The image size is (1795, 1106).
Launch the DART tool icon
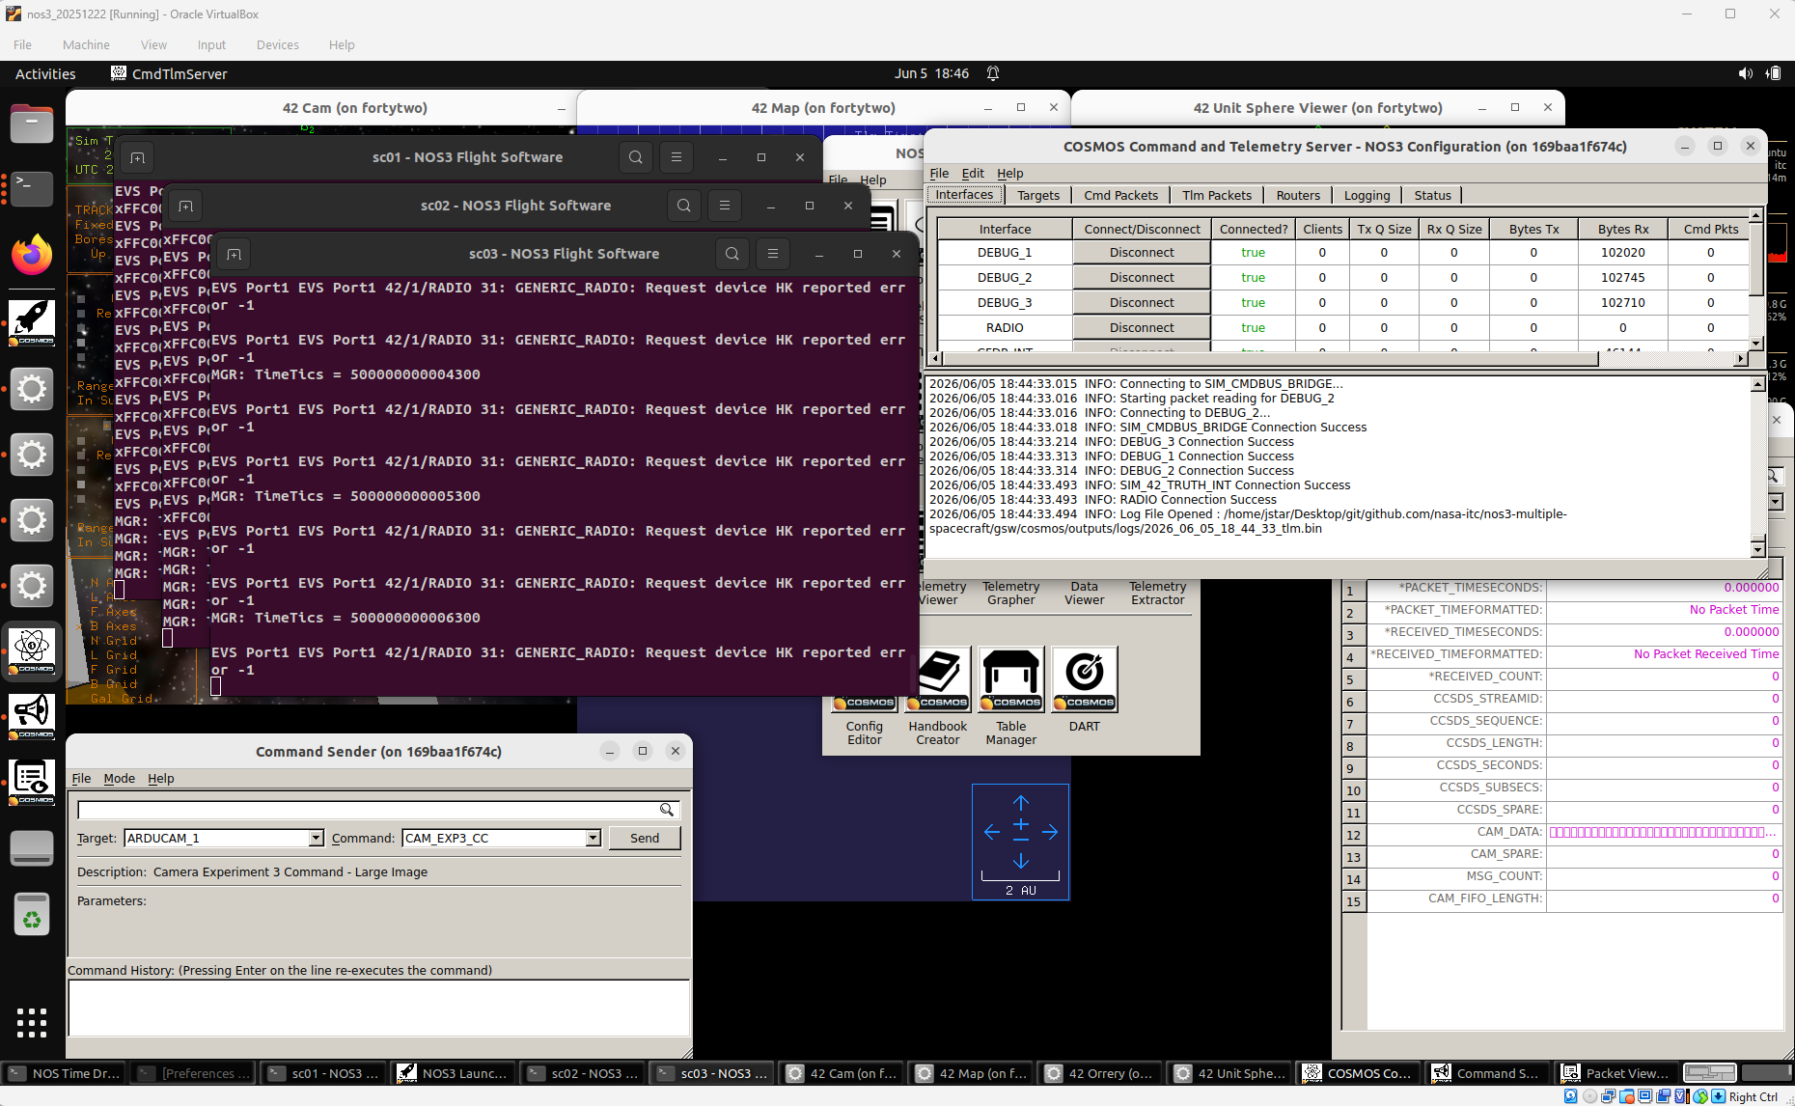click(x=1085, y=678)
